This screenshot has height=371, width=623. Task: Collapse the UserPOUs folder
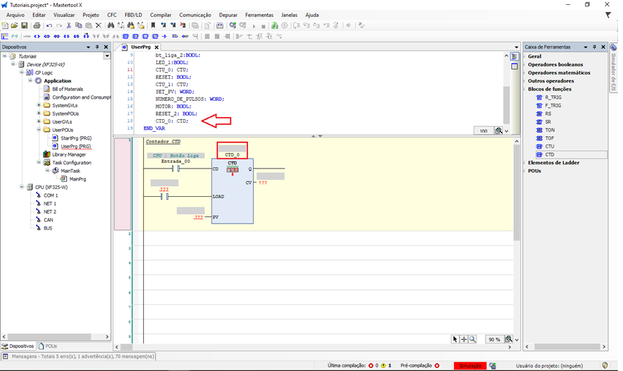point(37,130)
